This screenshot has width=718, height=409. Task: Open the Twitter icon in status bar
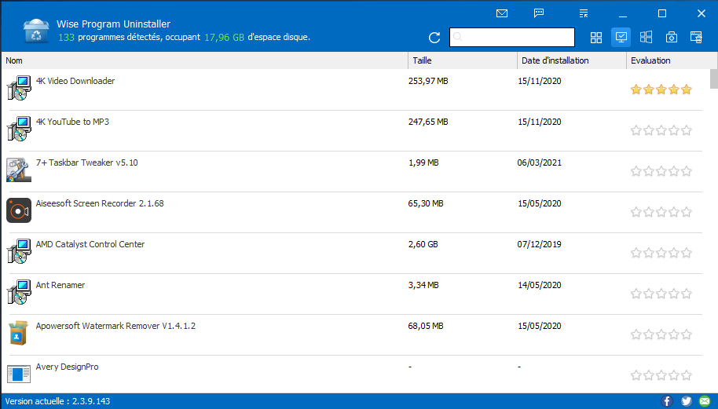click(x=687, y=401)
